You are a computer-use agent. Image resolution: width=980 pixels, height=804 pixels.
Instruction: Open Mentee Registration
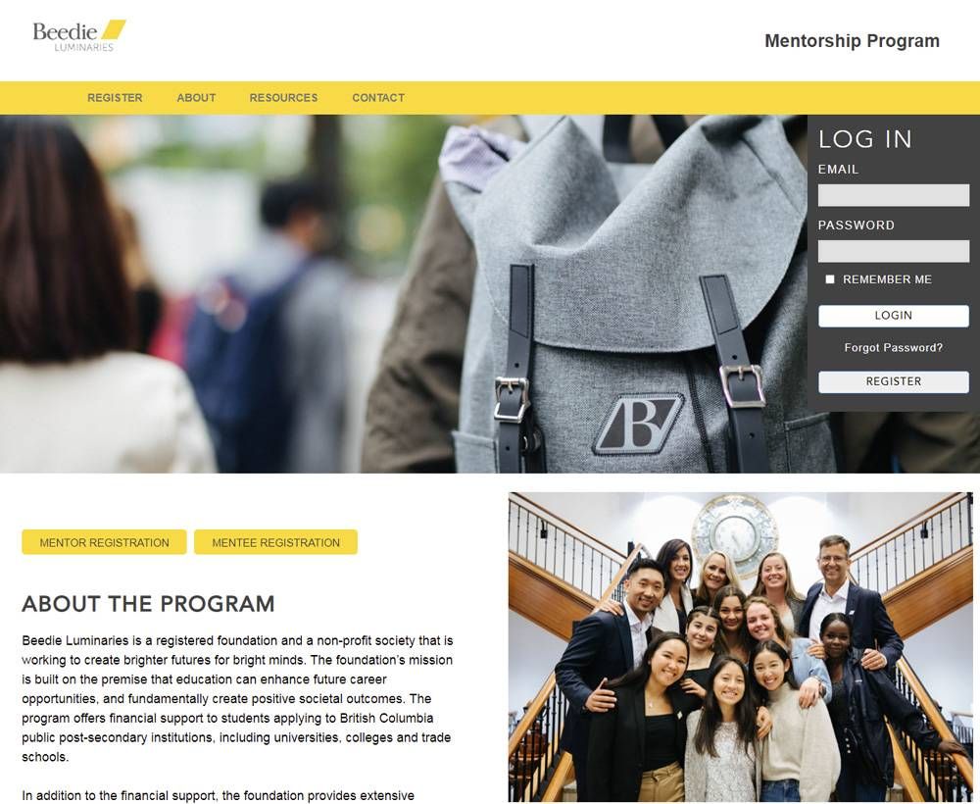(275, 542)
